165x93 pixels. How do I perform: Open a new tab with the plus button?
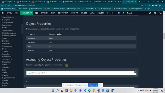click(x=139, y=2)
